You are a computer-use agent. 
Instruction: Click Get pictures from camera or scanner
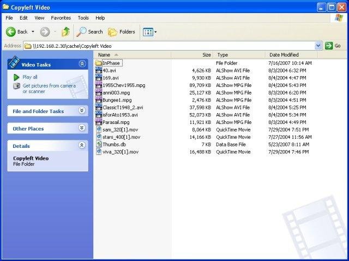pyautogui.click(x=49, y=89)
